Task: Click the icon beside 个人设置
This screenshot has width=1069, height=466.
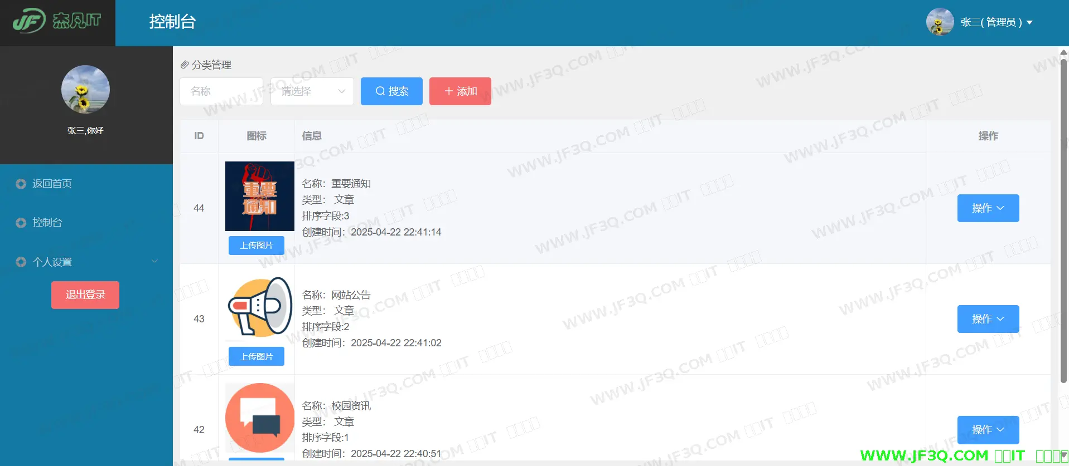Action: (x=21, y=262)
